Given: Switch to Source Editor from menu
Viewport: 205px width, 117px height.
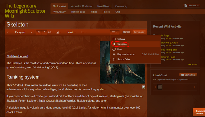Looking at the screenshot, I should point(135,59).
